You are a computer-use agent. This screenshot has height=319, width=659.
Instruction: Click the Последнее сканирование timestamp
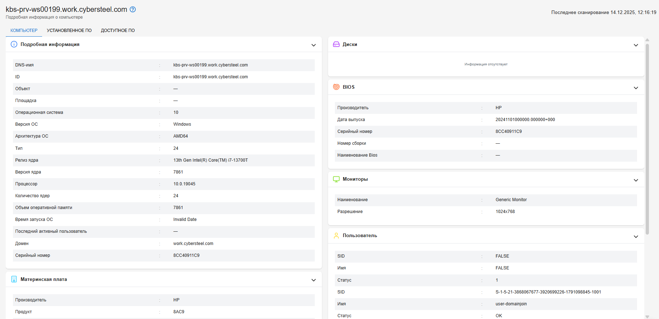(604, 12)
